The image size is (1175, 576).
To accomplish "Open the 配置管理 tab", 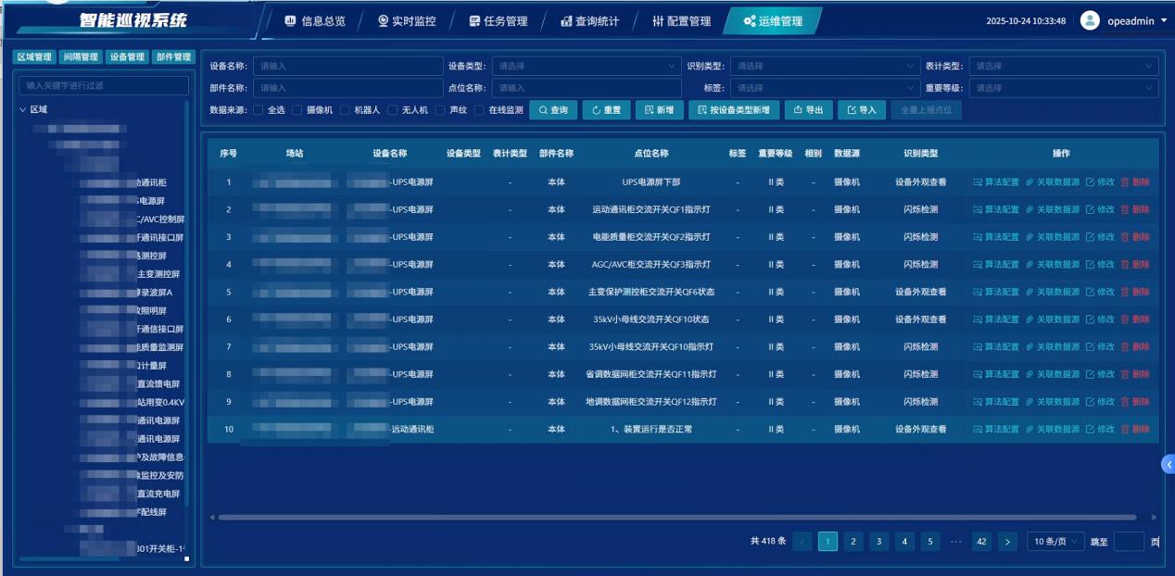I will tap(681, 21).
